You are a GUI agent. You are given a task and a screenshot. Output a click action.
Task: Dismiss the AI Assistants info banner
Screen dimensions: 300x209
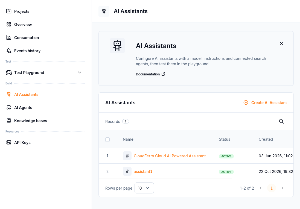tap(281, 43)
